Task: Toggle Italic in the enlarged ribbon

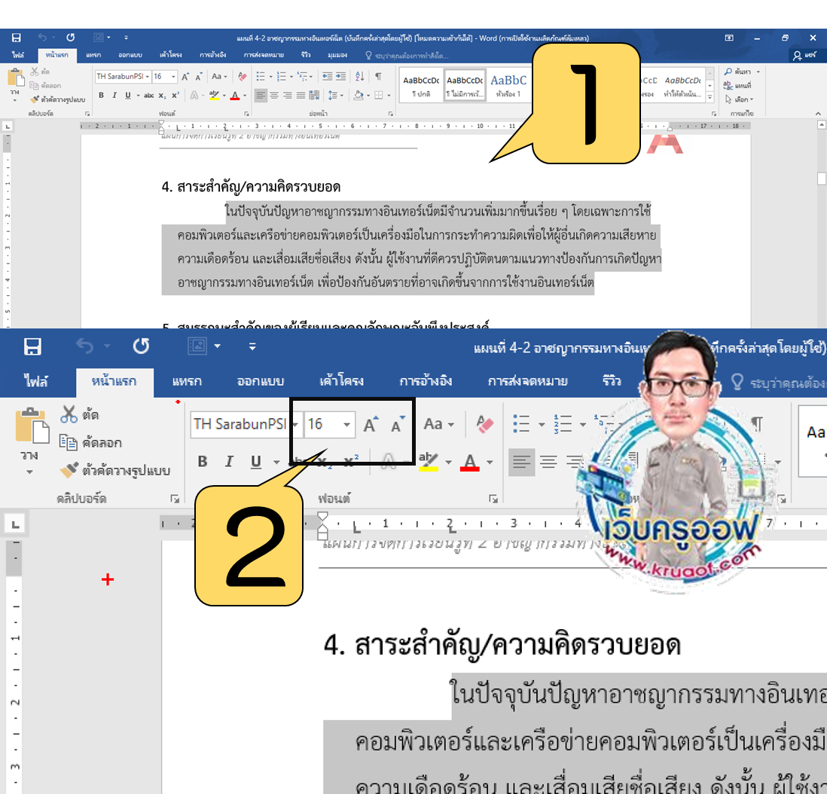Action: (229, 462)
